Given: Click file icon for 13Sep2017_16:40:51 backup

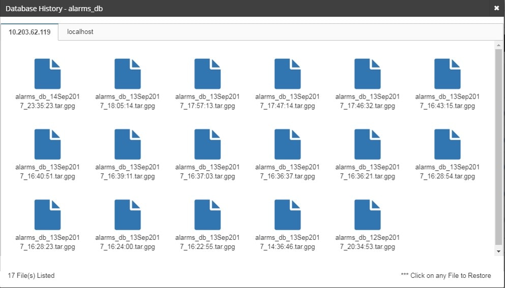Looking at the screenshot, I should (47, 144).
